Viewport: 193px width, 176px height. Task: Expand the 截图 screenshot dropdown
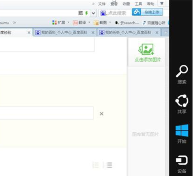110,22
